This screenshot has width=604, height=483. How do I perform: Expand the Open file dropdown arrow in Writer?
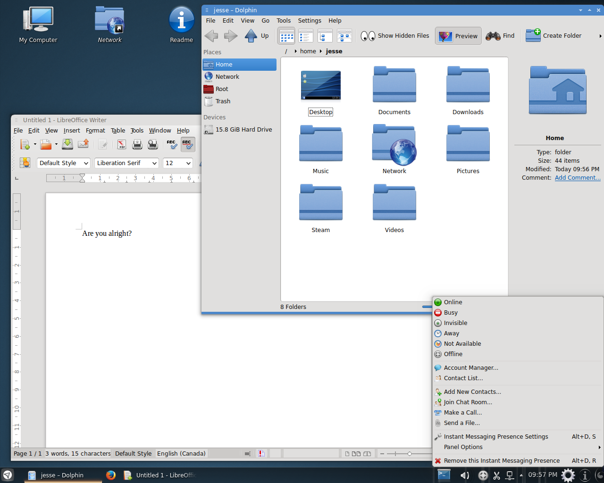[x=56, y=144]
